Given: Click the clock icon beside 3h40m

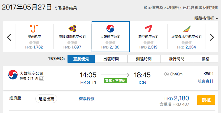Looking at the screenshot, I should [167, 74].
